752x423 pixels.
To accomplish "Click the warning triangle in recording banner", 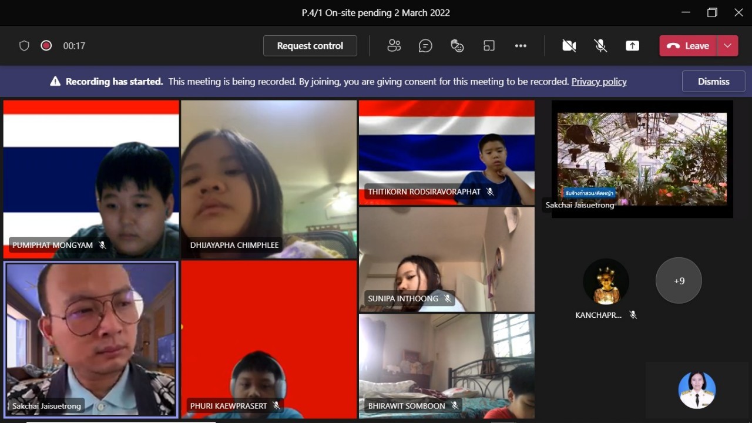I will pos(55,82).
